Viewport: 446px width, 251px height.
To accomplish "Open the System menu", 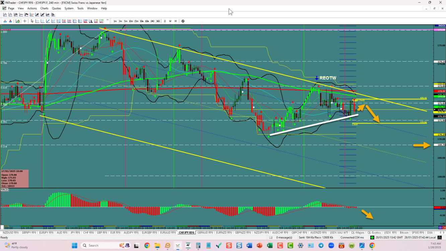I will click(x=69, y=8).
